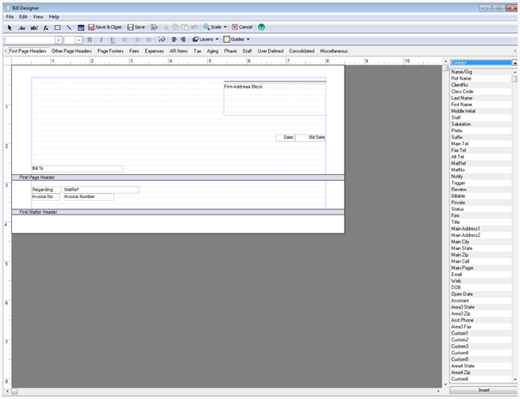Open the font size dropdown
The height and width of the screenshot is (399, 520).
coord(78,40)
